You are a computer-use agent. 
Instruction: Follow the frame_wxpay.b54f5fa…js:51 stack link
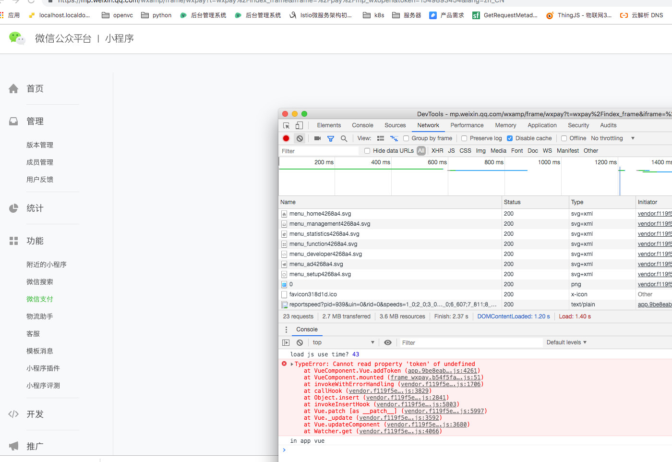pos(436,377)
